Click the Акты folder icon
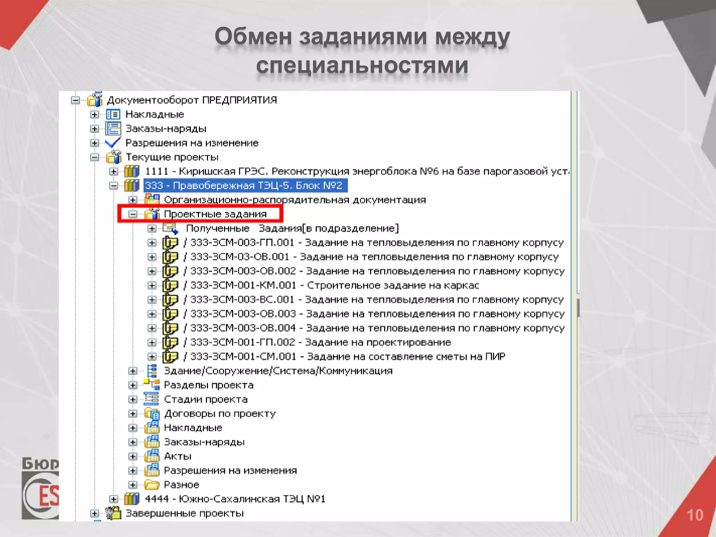This screenshot has height=537, width=716. (152, 456)
